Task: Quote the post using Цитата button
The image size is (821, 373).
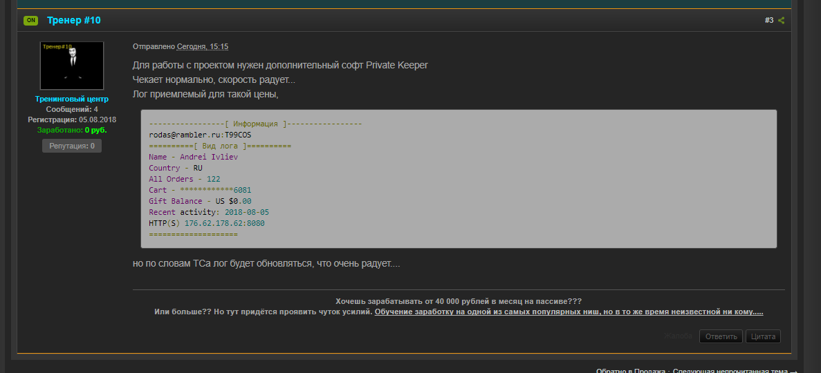Action: (x=763, y=336)
